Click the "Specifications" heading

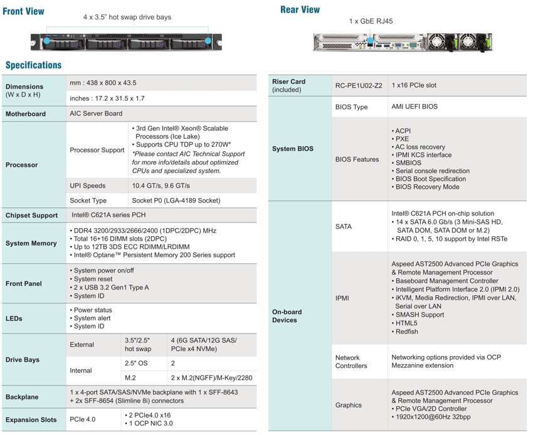click(x=34, y=65)
